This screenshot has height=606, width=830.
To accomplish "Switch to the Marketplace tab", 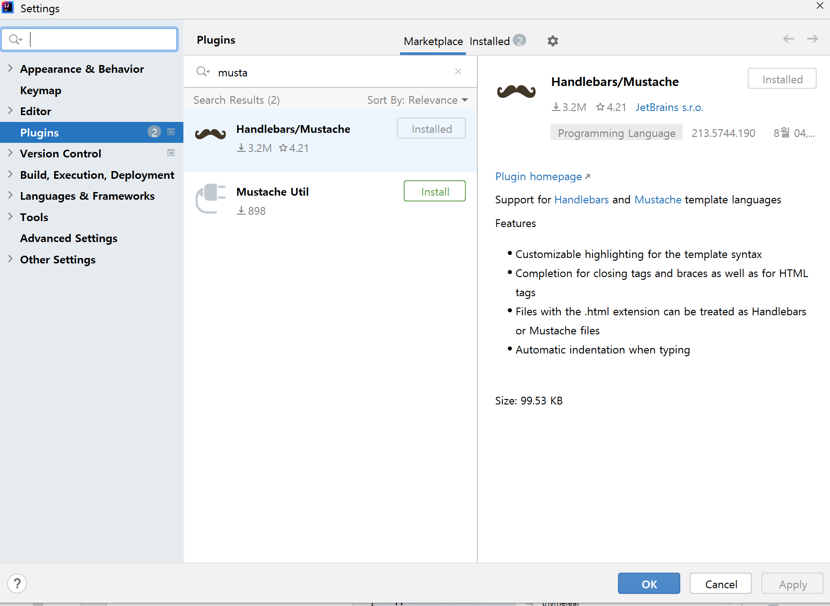I will tap(433, 41).
